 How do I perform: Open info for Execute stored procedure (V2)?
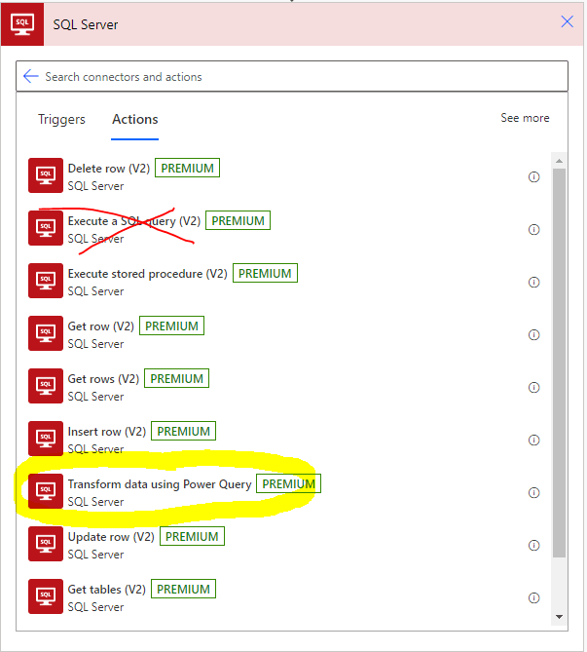(x=533, y=283)
